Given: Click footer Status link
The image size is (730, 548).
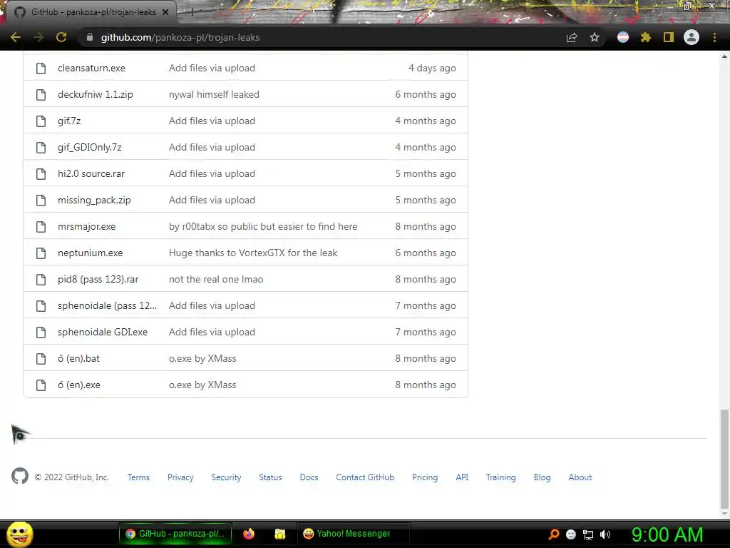Looking at the screenshot, I should (x=270, y=477).
